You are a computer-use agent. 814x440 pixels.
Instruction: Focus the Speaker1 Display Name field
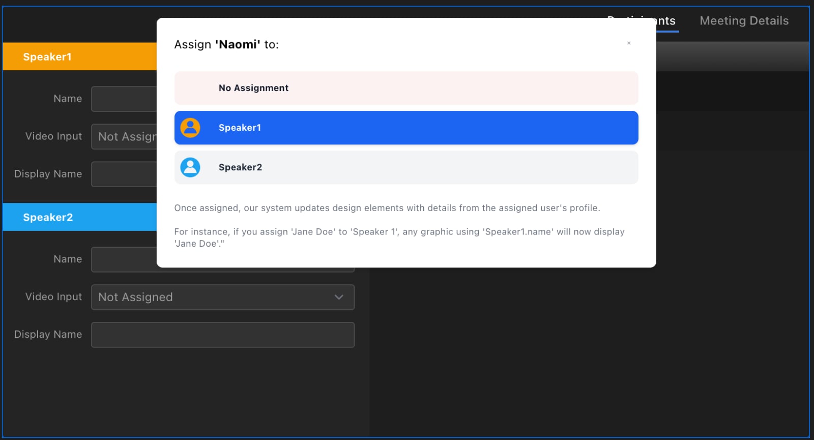pyautogui.click(x=124, y=174)
